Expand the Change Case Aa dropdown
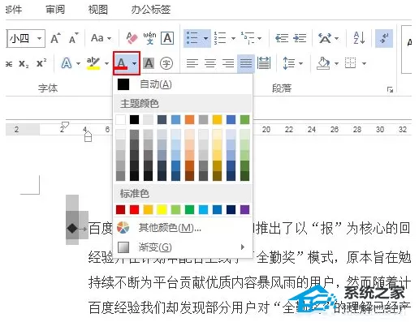Screen dimensions: 419x322 tap(101, 38)
